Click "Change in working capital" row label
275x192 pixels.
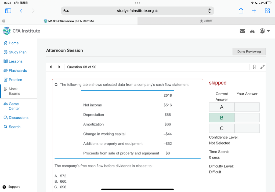pos(104,134)
